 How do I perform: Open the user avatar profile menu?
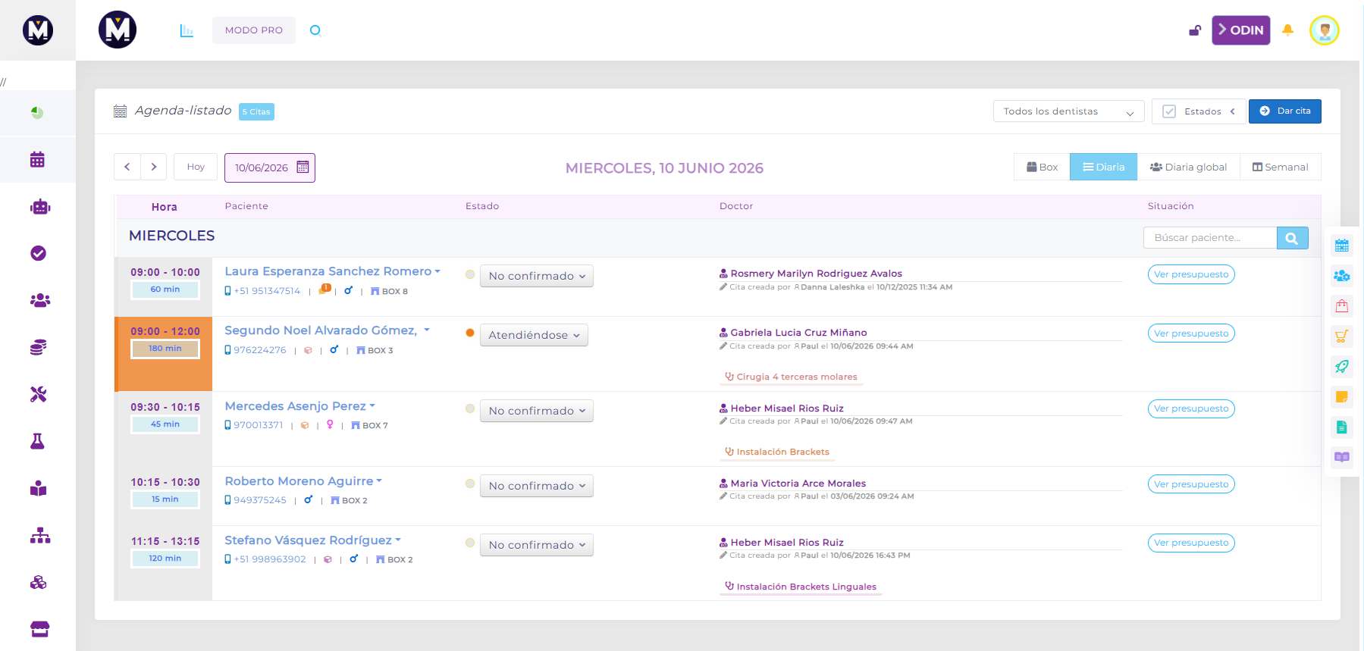coord(1325,30)
